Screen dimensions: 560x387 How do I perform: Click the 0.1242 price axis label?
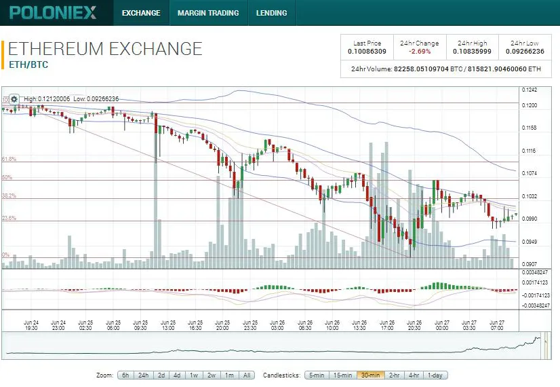pyautogui.click(x=529, y=90)
